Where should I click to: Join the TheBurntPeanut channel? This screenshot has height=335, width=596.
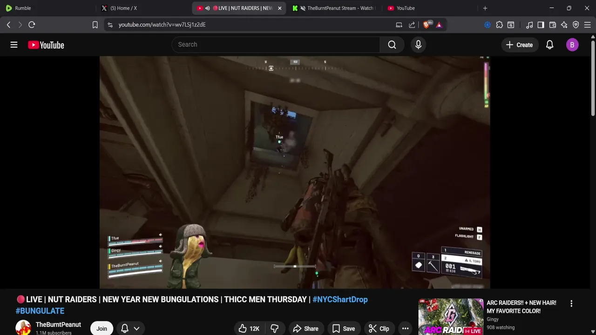point(102,328)
